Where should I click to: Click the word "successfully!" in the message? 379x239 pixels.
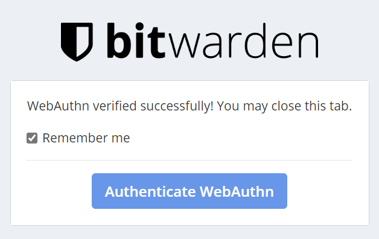point(177,106)
